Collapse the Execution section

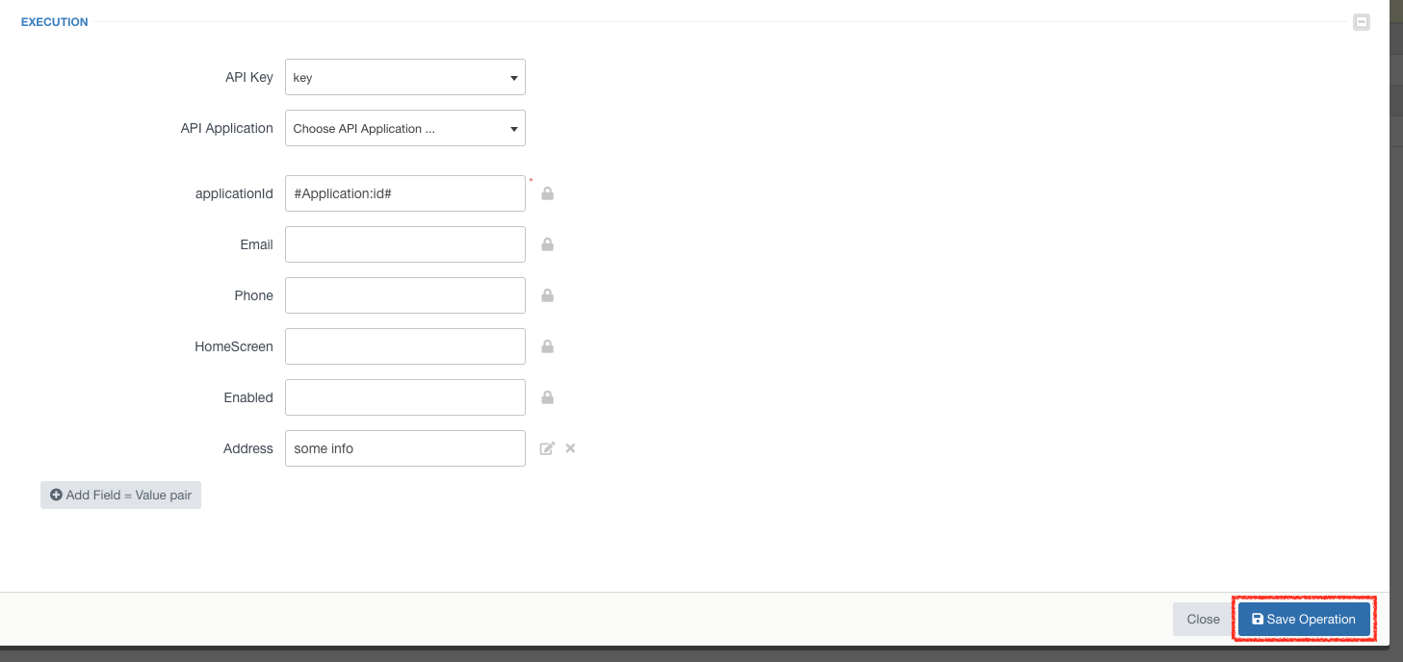[1362, 21]
